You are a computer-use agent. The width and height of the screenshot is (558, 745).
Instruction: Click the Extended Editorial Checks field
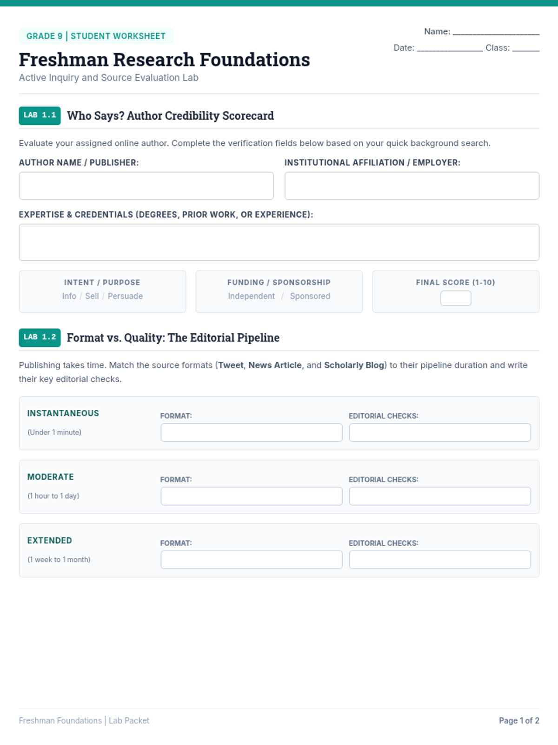[440, 560]
